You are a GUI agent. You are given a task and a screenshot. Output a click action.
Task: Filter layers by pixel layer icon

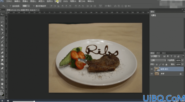(164, 56)
